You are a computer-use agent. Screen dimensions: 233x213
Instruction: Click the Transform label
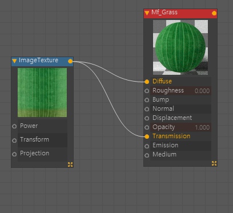tap(34, 139)
